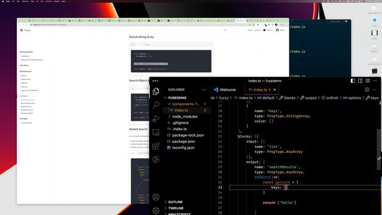Open the Explorer view in VS Code activity bar

(x=156, y=91)
